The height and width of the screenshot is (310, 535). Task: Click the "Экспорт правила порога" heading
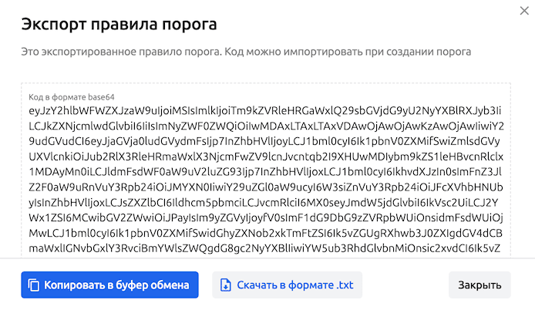(119, 24)
